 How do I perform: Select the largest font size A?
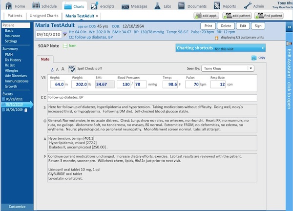click(63, 69)
